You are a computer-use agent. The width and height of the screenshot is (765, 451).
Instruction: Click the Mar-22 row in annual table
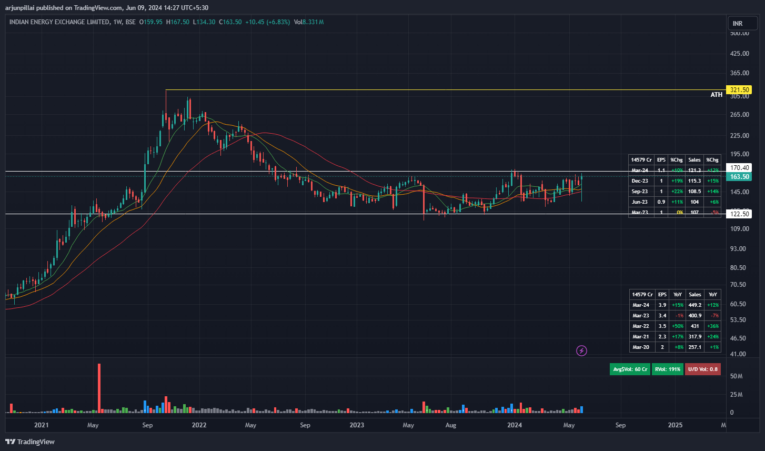[x=675, y=326]
